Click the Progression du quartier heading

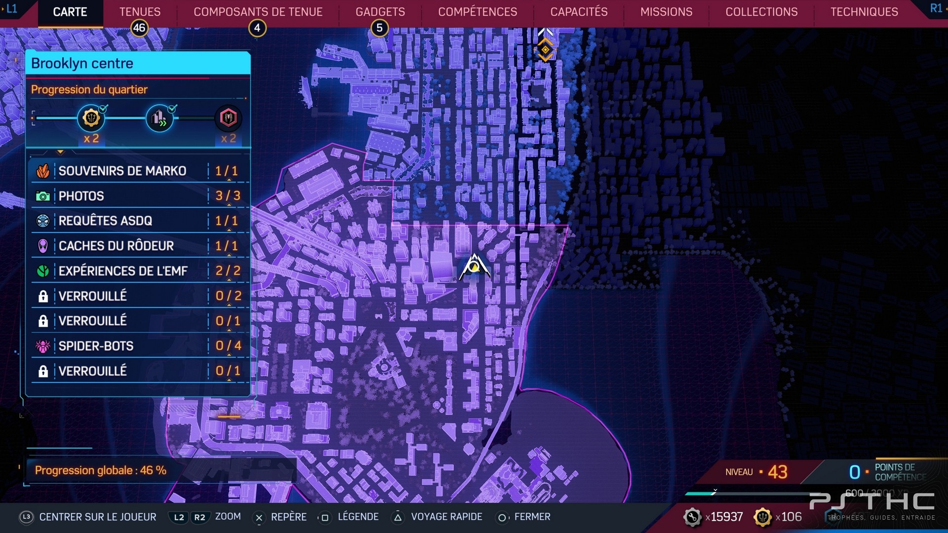click(x=89, y=89)
